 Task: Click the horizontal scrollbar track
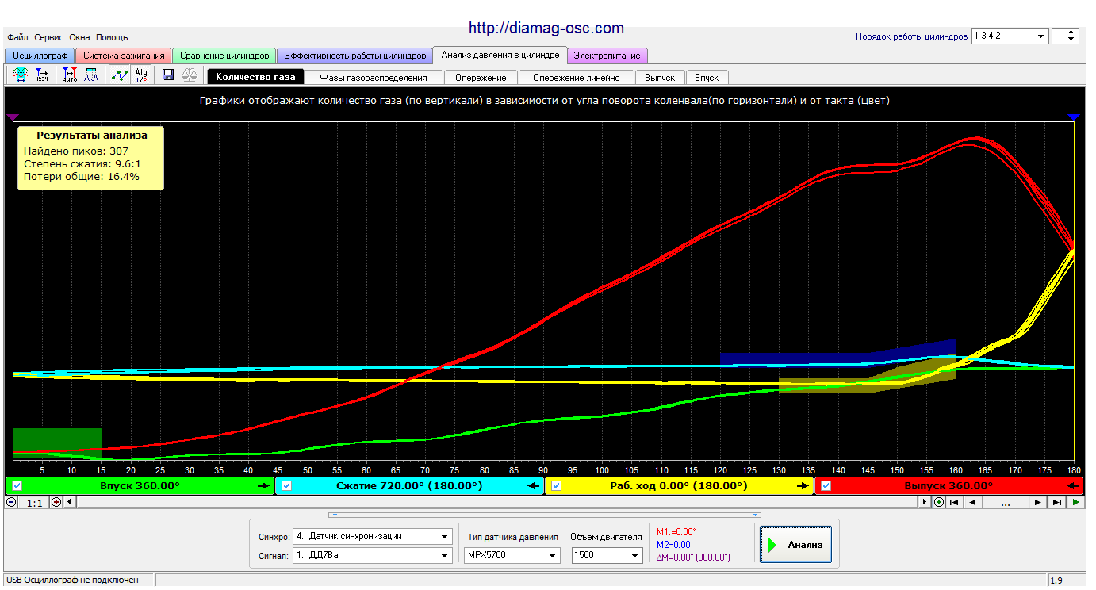tap(496, 502)
